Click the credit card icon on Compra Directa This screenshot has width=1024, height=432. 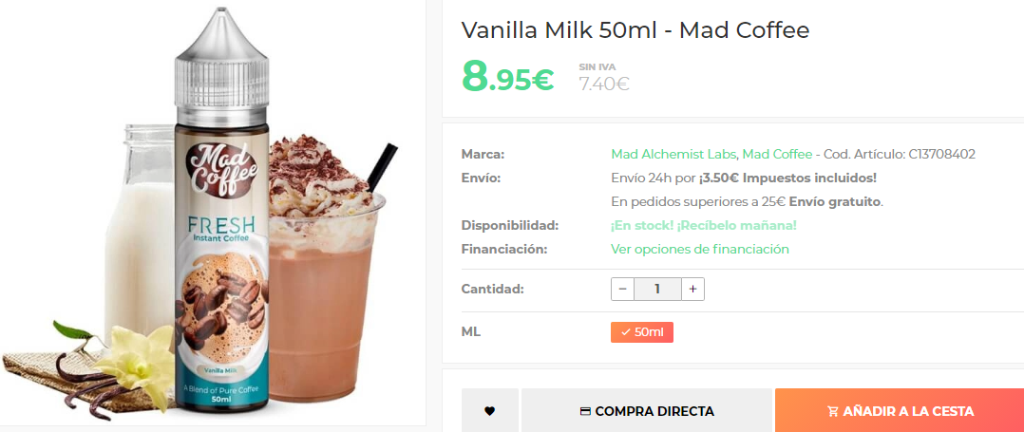[586, 412]
